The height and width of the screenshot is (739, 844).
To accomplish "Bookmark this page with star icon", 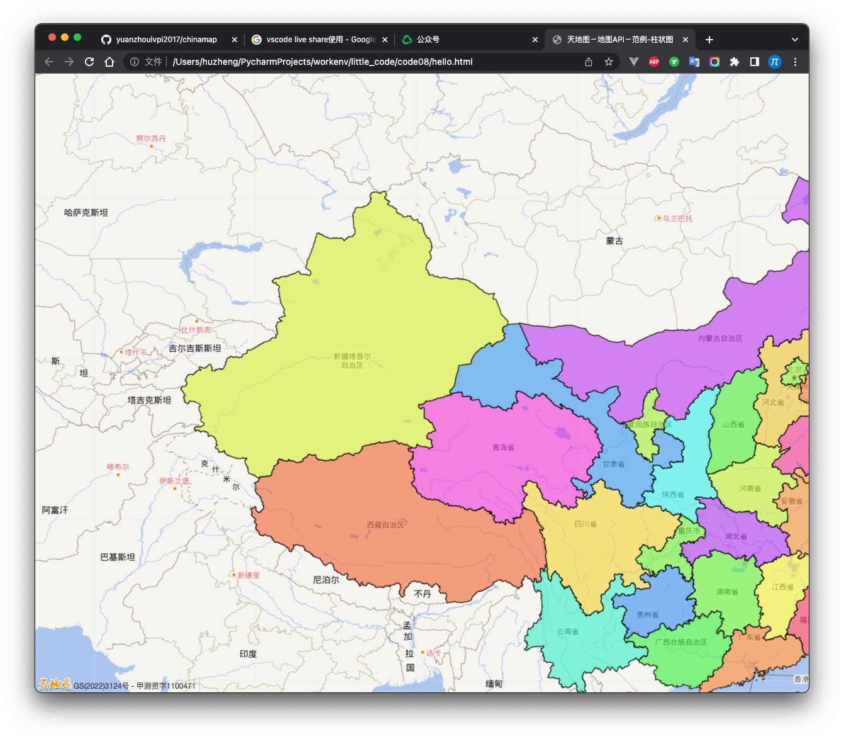I will point(609,62).
